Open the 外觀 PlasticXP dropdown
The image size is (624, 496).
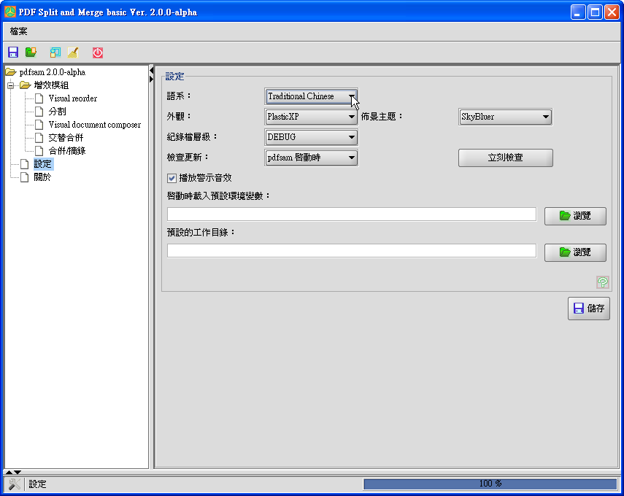(x=311, y=117)
